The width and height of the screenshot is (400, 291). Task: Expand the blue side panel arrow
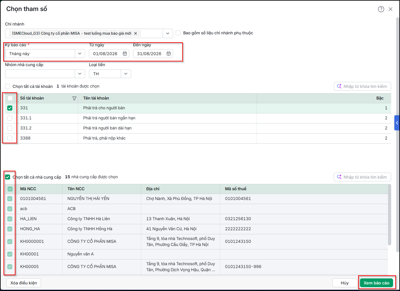(397, 123)
